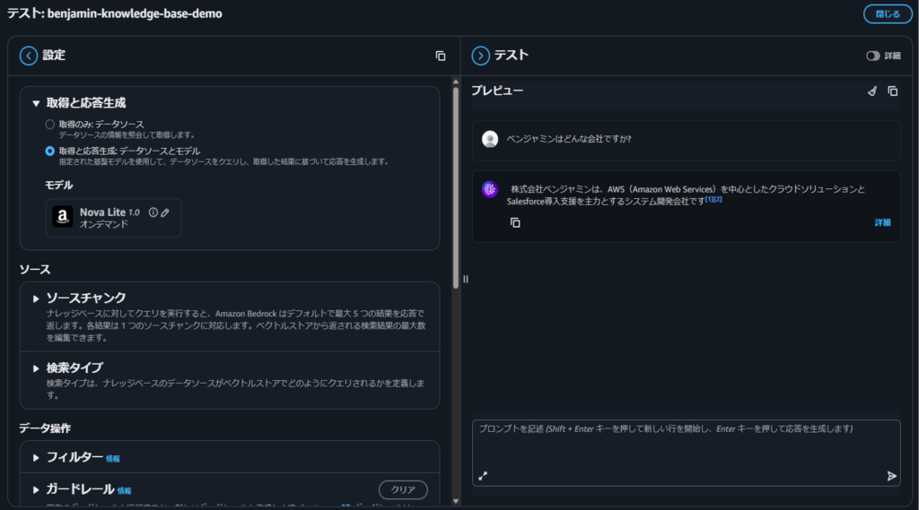This screenshot has width=919, height=510.
Task: Select the 取得と応答生成: データソースとモデル radio option
Action: pos(50,151)
